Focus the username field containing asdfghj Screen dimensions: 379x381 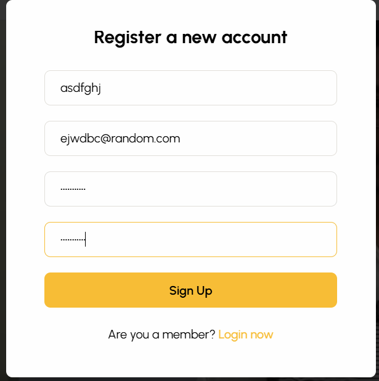click(190, 88)
